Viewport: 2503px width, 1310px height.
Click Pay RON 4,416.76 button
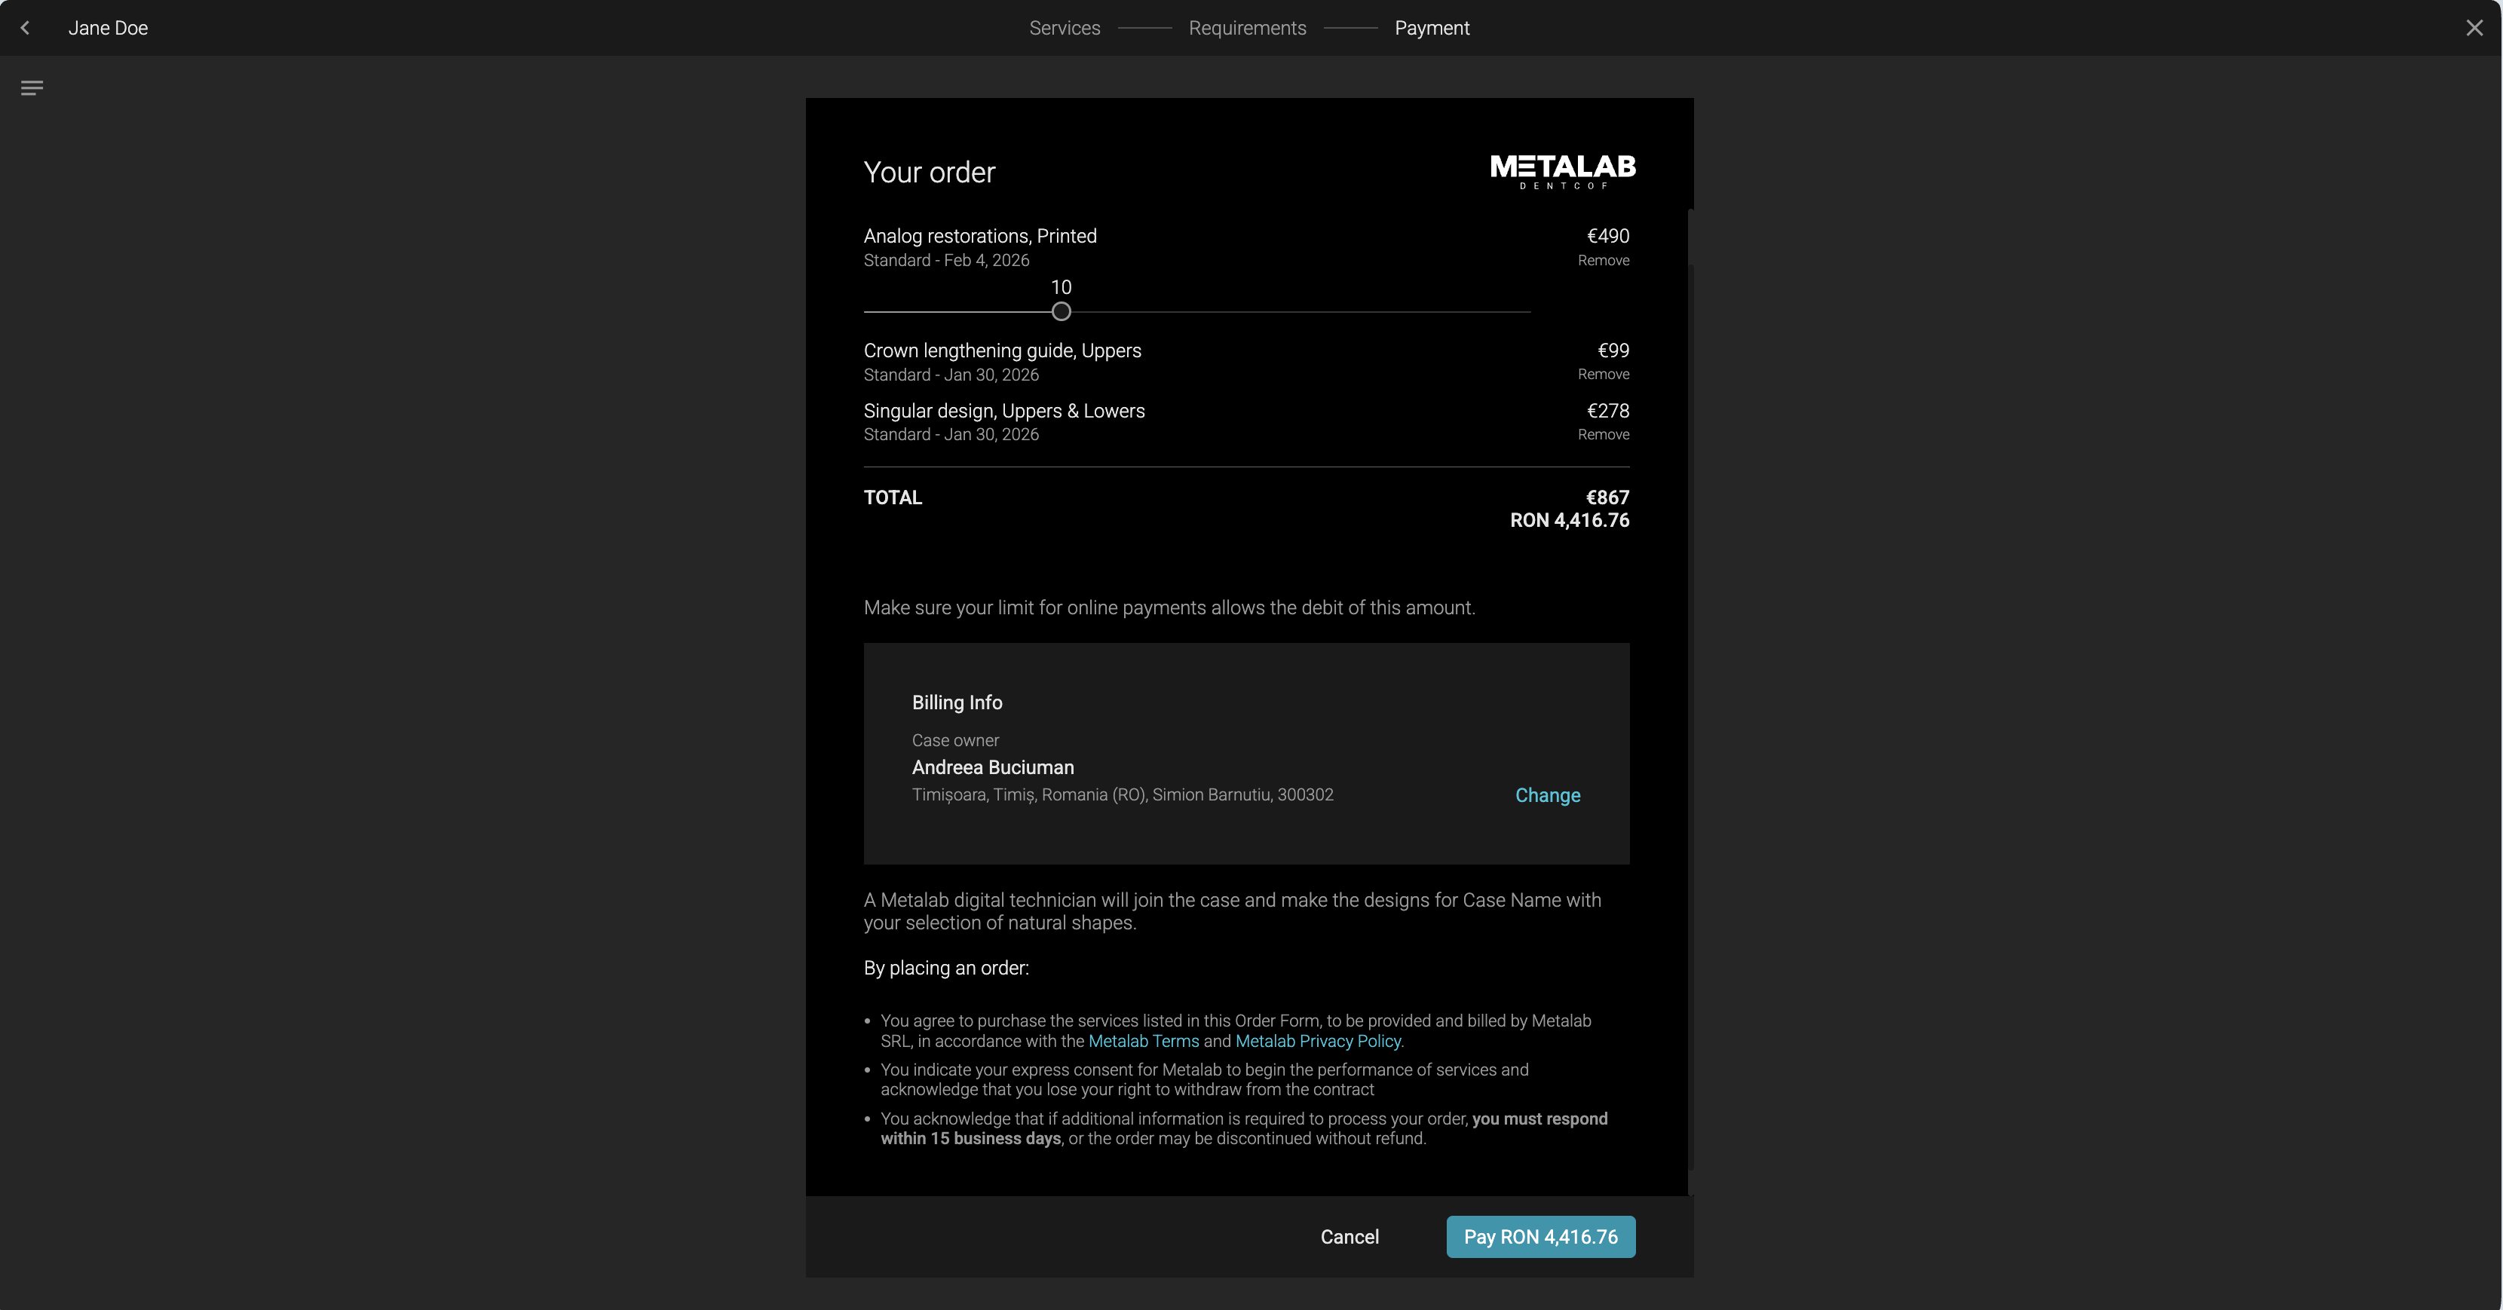[1540, 1237]
